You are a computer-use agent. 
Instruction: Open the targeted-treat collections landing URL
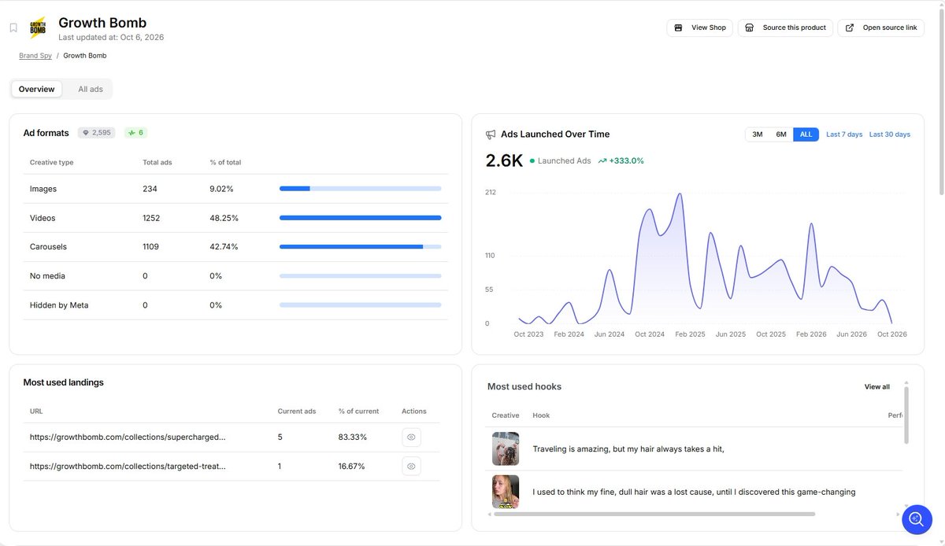coord(128,467)
